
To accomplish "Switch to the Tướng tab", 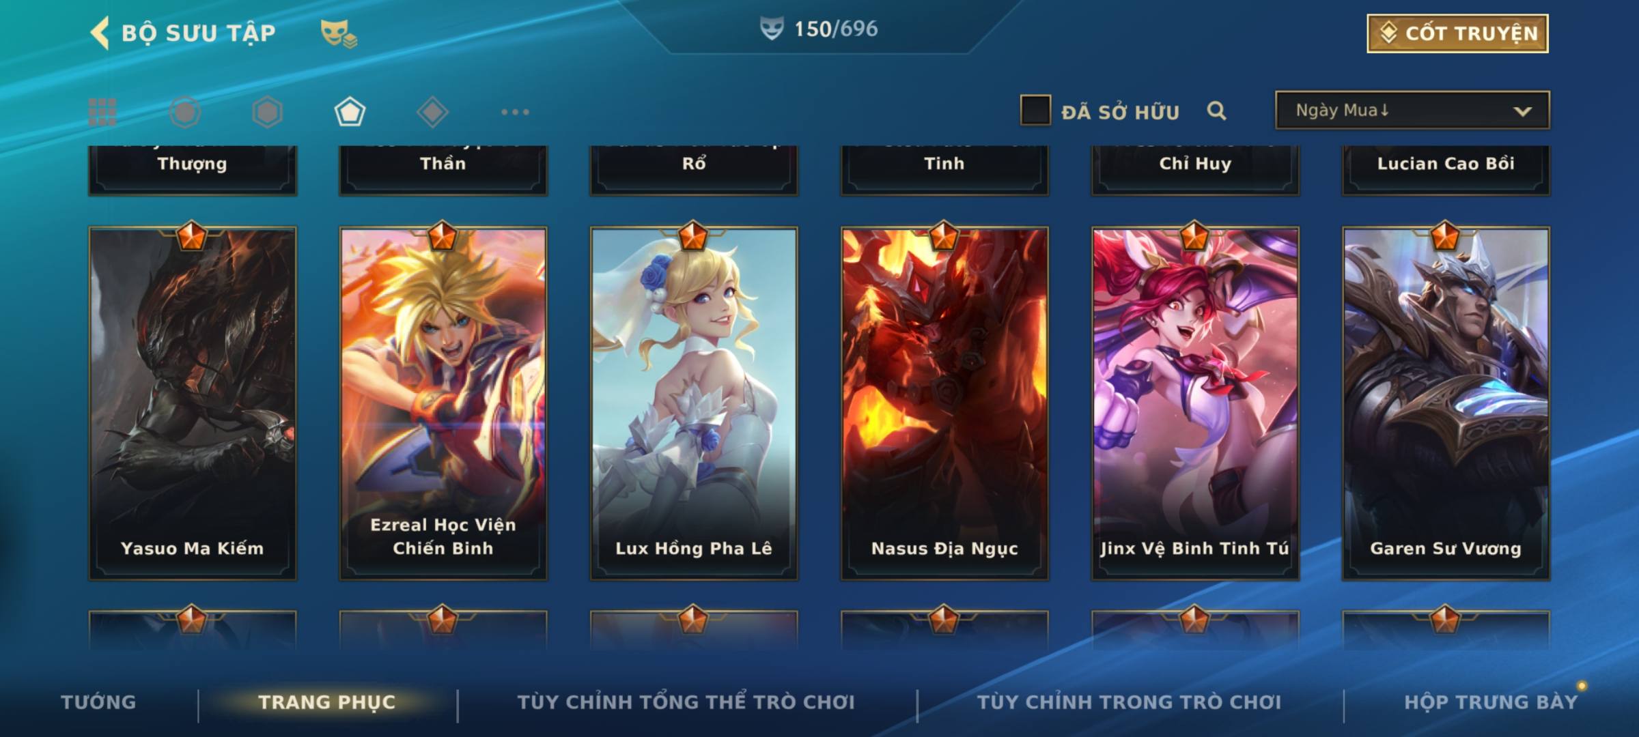I will coord(98,702).
